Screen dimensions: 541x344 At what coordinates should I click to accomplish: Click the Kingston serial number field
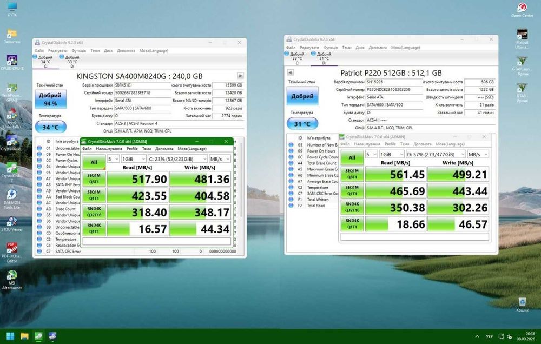coord(142,93)
